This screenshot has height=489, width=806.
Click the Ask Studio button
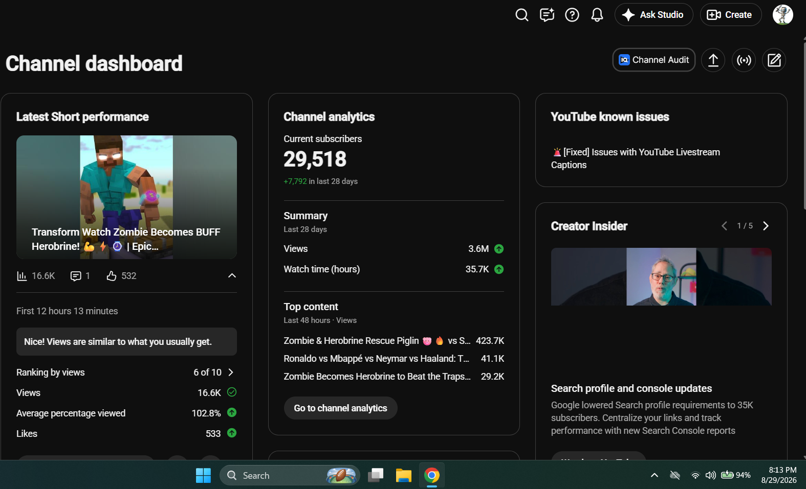coord(653,15)
